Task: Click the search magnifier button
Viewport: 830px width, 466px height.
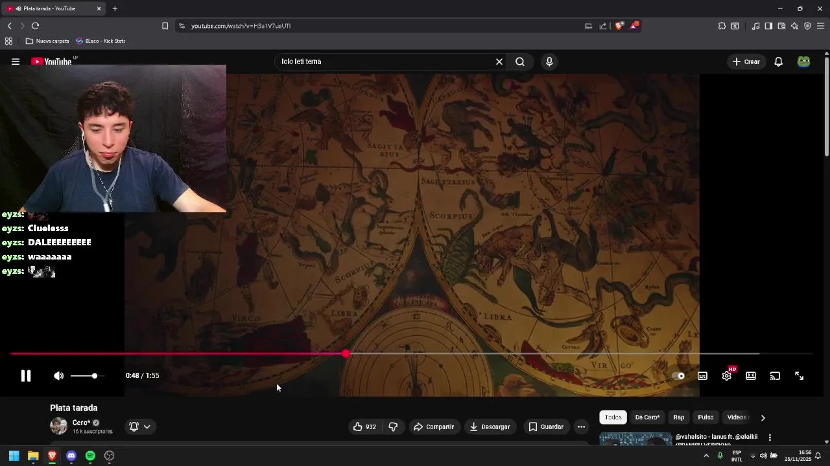Action: (x=520, y=61)
